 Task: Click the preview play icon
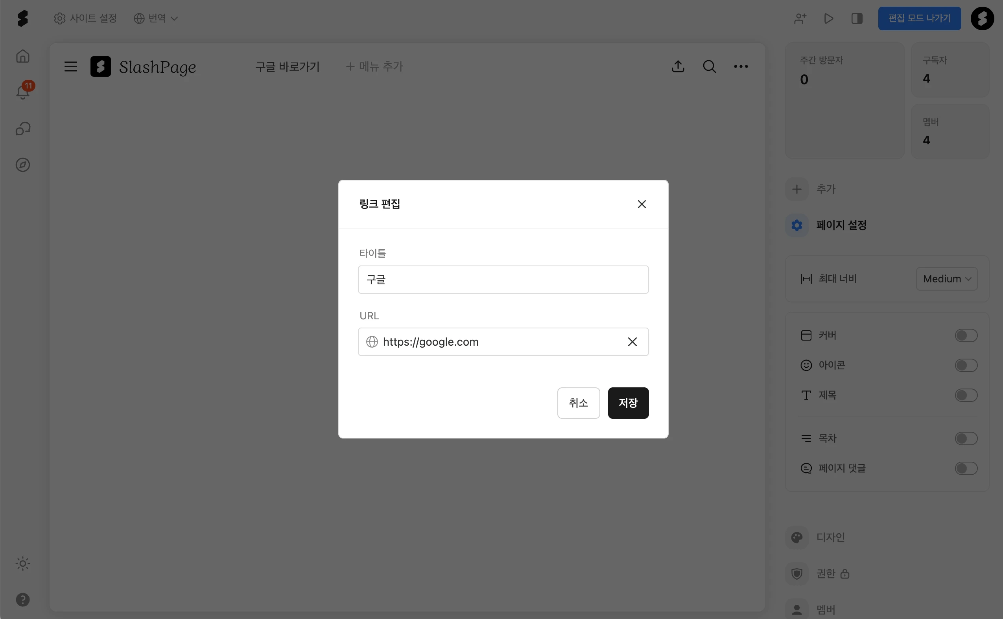click(828, 18)
